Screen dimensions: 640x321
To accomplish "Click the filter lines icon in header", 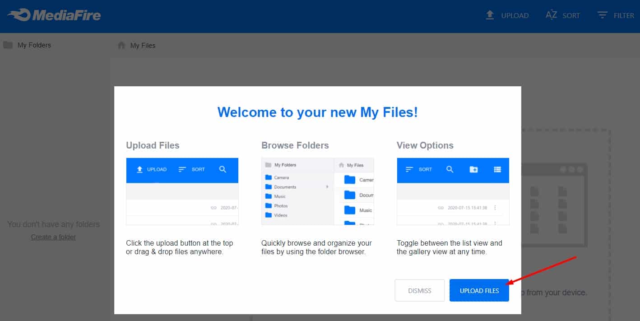I will point(602,15).
